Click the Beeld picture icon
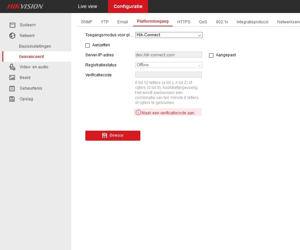The image size is (300, 250). pos(12,77)
